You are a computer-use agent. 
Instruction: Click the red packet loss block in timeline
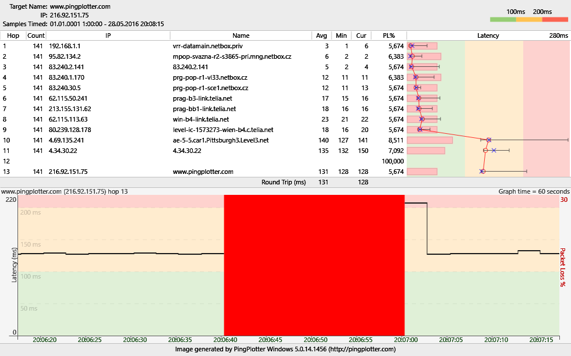[x=314, y=265]
